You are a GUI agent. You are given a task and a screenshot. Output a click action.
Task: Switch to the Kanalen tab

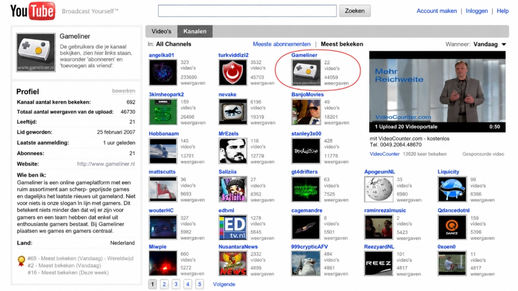point(195,31)
